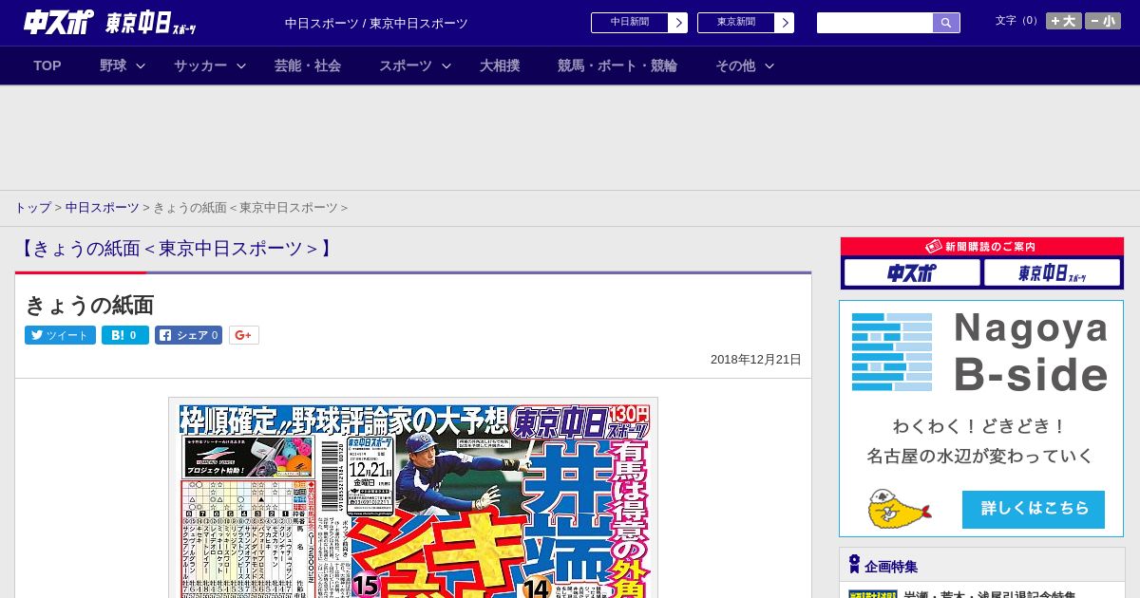Increase font size with ＋大 button

[1064, 21]
